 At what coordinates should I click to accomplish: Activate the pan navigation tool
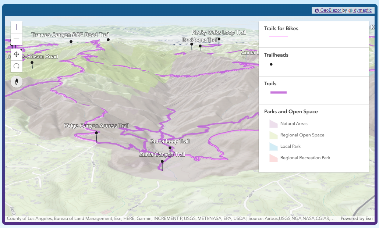(x=17, y=54)
